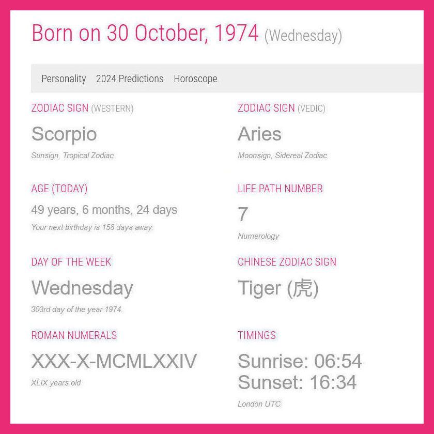Click the "Your next birthday is 158 days away" note
434x434 pixels.
click(92, 227)
